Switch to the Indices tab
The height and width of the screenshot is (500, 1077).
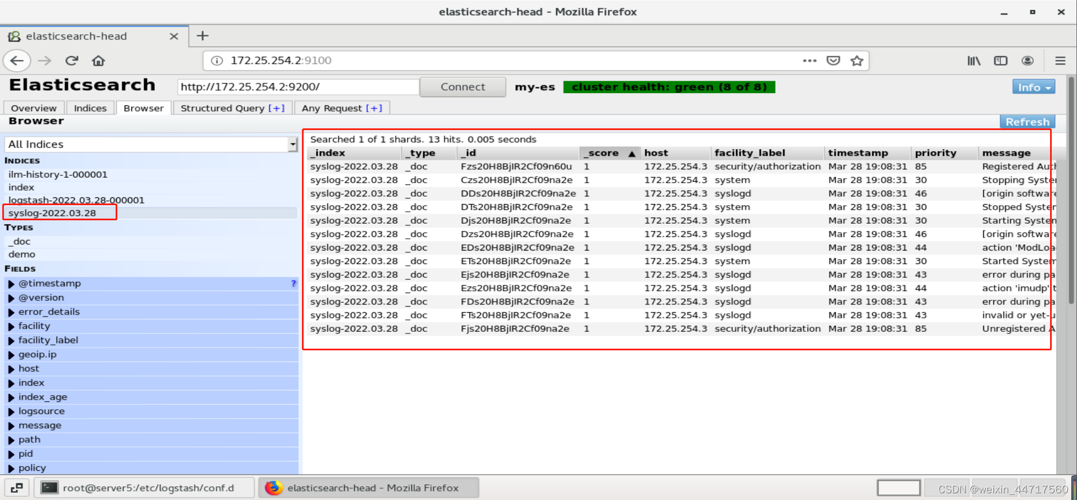click(90, 108)
